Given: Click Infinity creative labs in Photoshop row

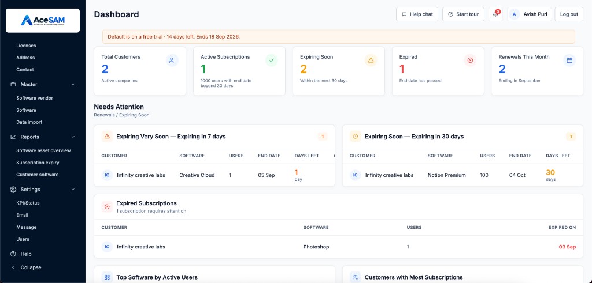Looking at the screenshot, I should pyautogui.click(x=141, y=247).
